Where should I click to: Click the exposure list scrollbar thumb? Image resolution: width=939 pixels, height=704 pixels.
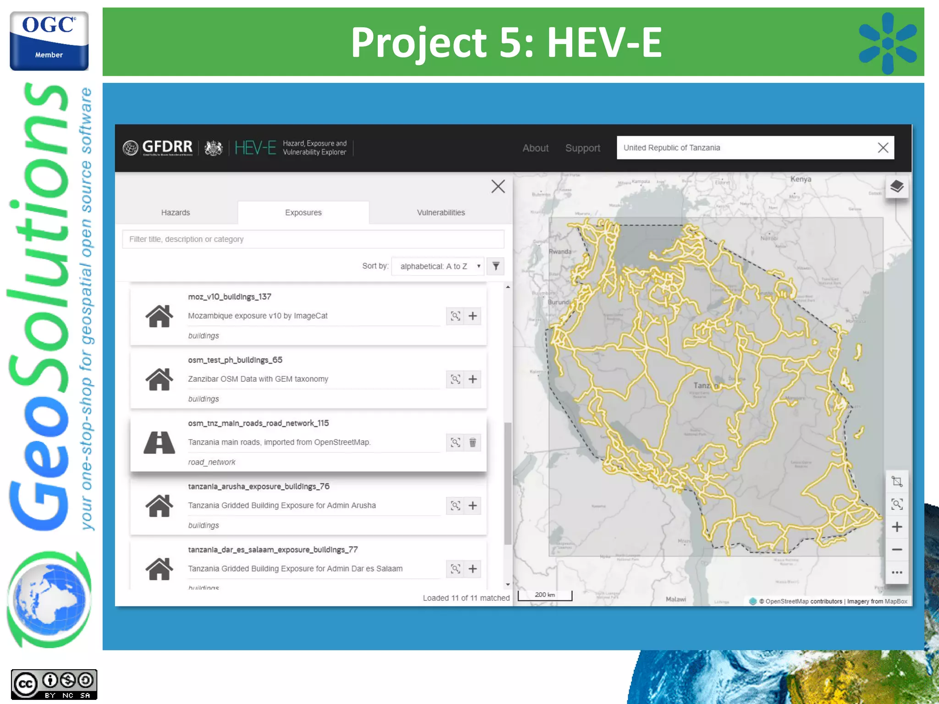point(508,484)
